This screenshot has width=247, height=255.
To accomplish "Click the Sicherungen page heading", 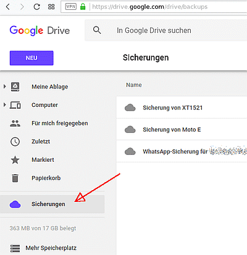I will 146,57.
